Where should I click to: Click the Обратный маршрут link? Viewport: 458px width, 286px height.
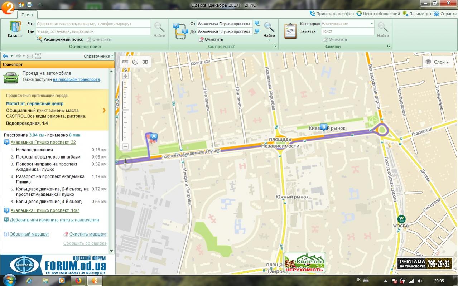tap(29, 234)
